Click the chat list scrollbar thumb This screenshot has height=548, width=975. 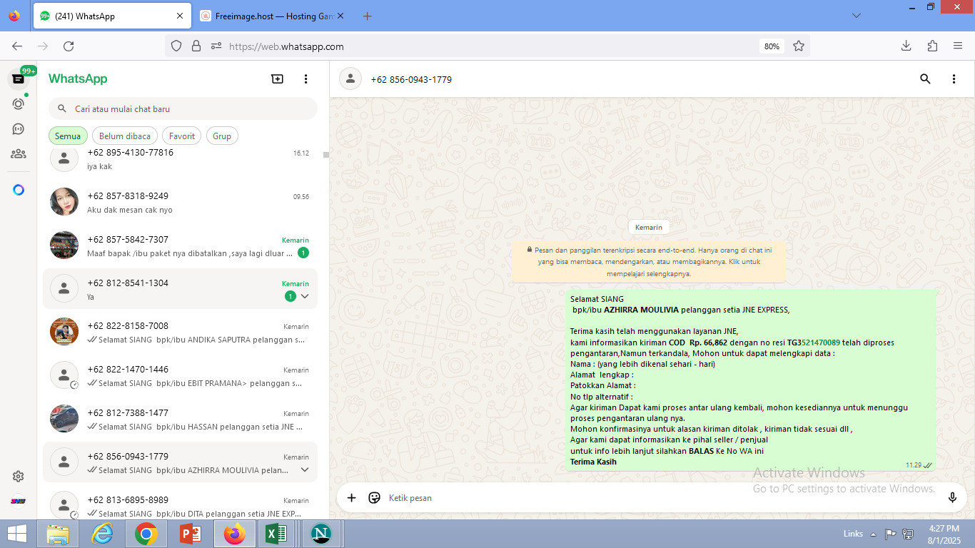point(325,155)
